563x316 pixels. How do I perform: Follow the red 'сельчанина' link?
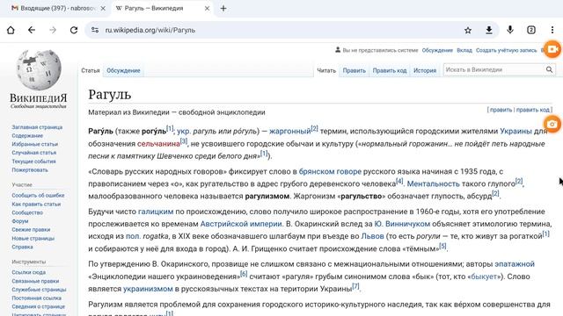pyautogui.click(x=158, y=144)
